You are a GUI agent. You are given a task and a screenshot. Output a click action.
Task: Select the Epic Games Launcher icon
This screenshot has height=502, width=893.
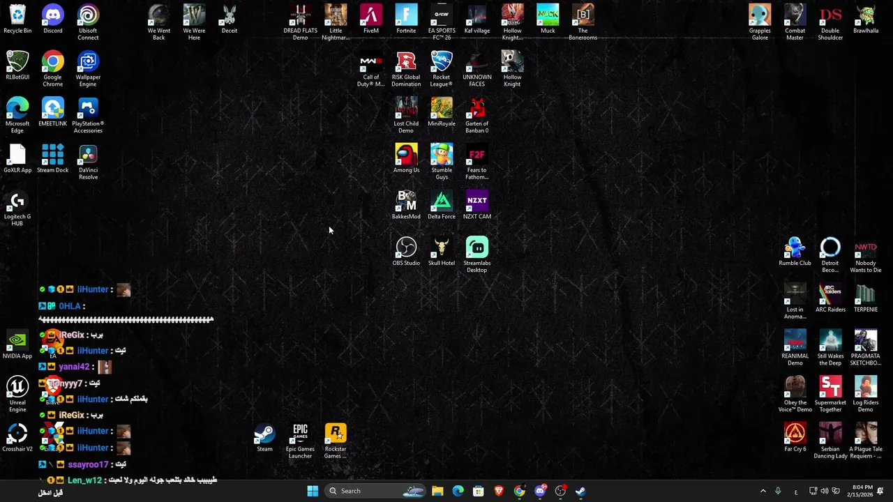coord(300,441)
